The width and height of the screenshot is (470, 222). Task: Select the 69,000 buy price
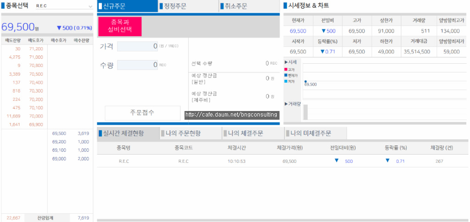click(59, 159)
